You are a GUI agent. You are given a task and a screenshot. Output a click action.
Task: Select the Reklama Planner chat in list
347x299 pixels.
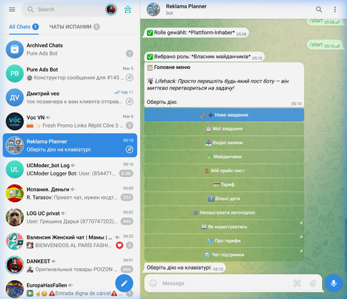[x=70, y=145]
